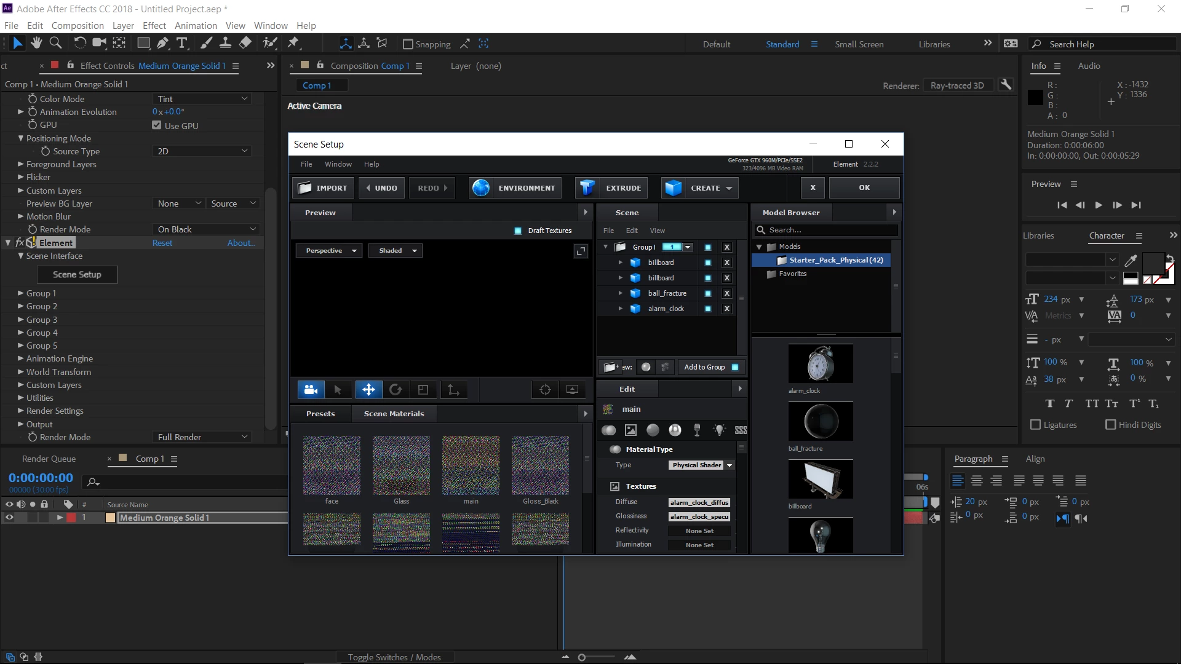Enable the Draft Textures checkbox

518,231
